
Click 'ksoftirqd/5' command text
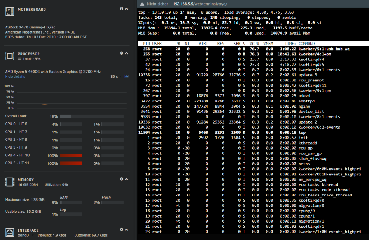point(311,65)
